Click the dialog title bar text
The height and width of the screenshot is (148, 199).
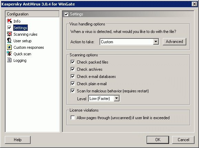(38, 4)
